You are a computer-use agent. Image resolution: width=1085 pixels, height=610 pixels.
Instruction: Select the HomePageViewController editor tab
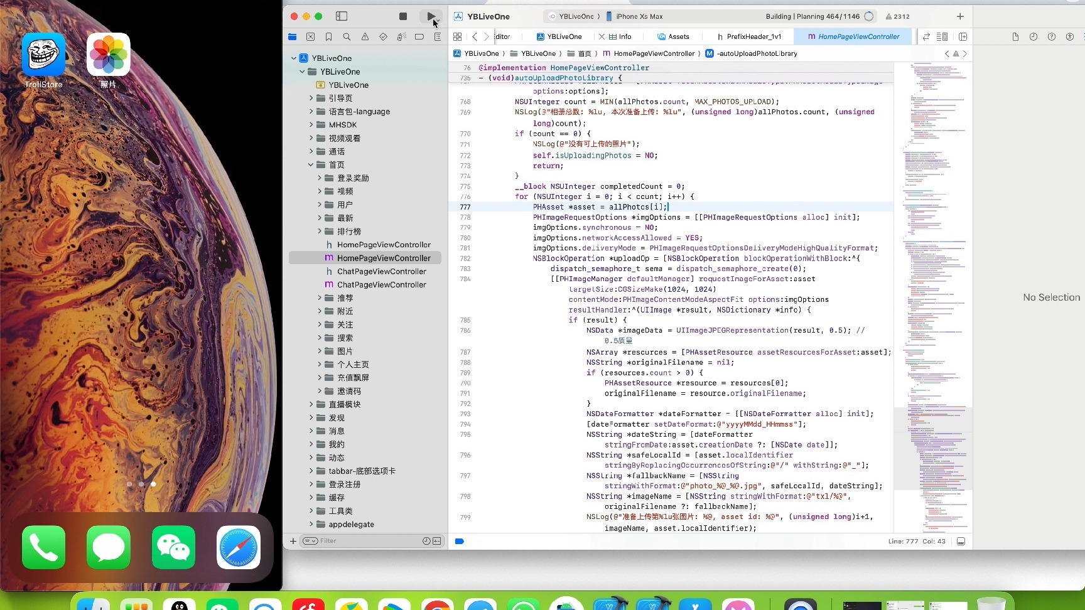[x=854, y=37]
